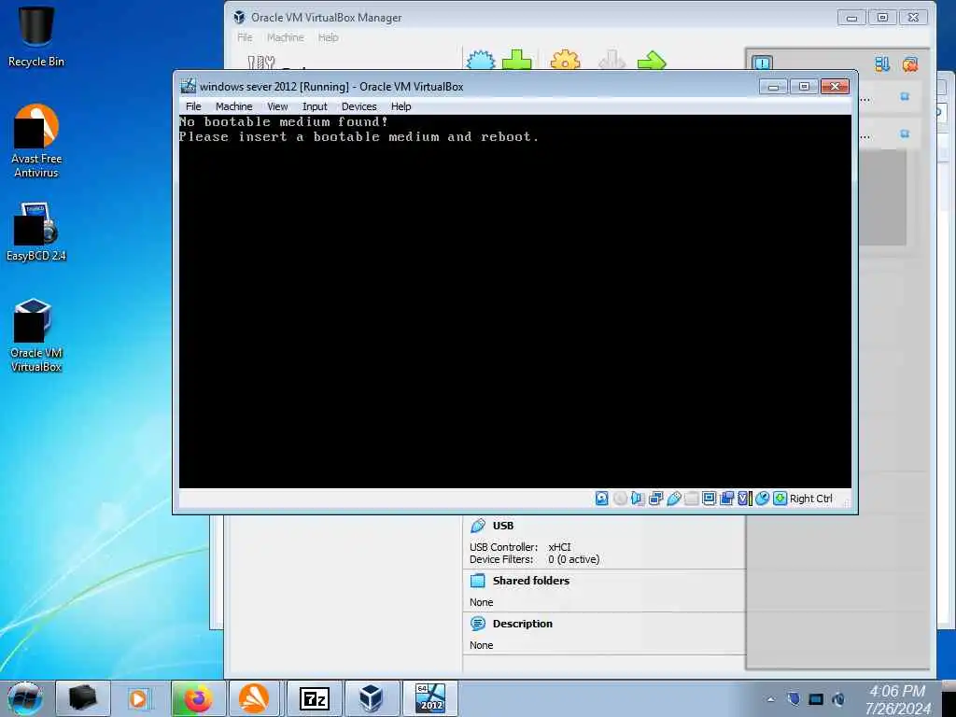
Task: Open File menu of the VM window
Action: (x=193, y=106)
